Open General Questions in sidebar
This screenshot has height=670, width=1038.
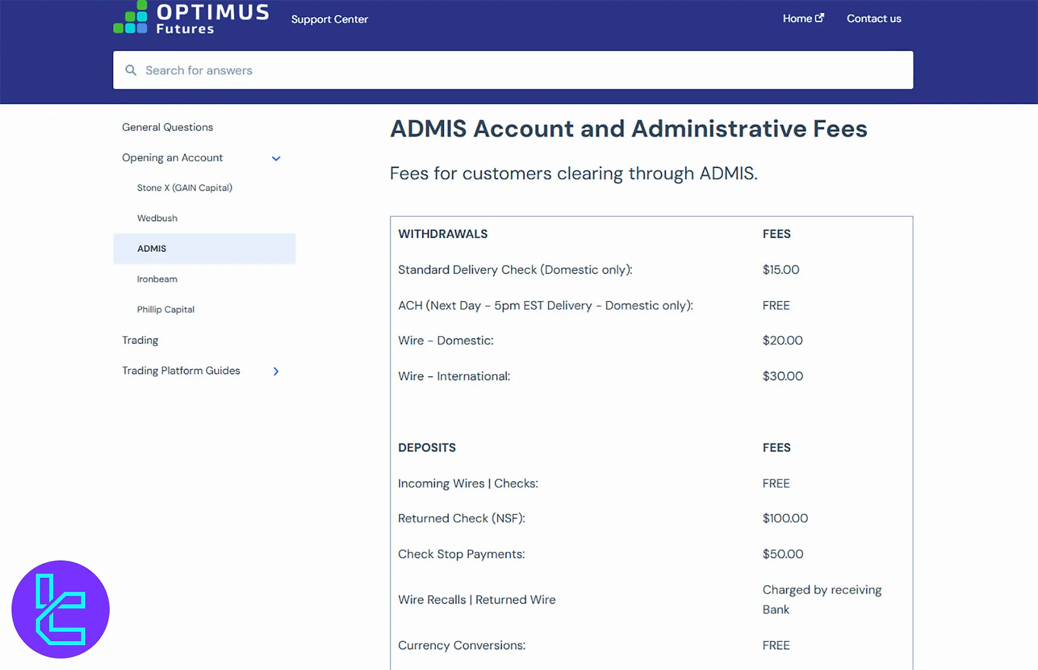click(167, 127)
